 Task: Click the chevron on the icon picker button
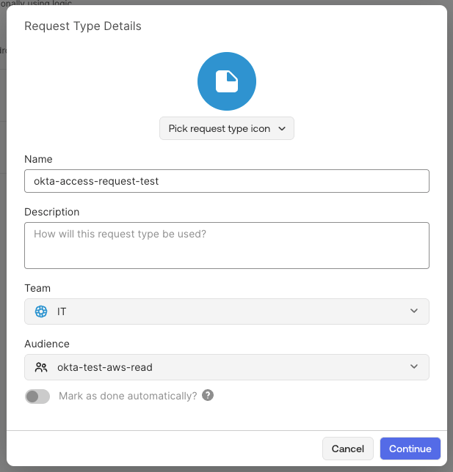point(283,129)
